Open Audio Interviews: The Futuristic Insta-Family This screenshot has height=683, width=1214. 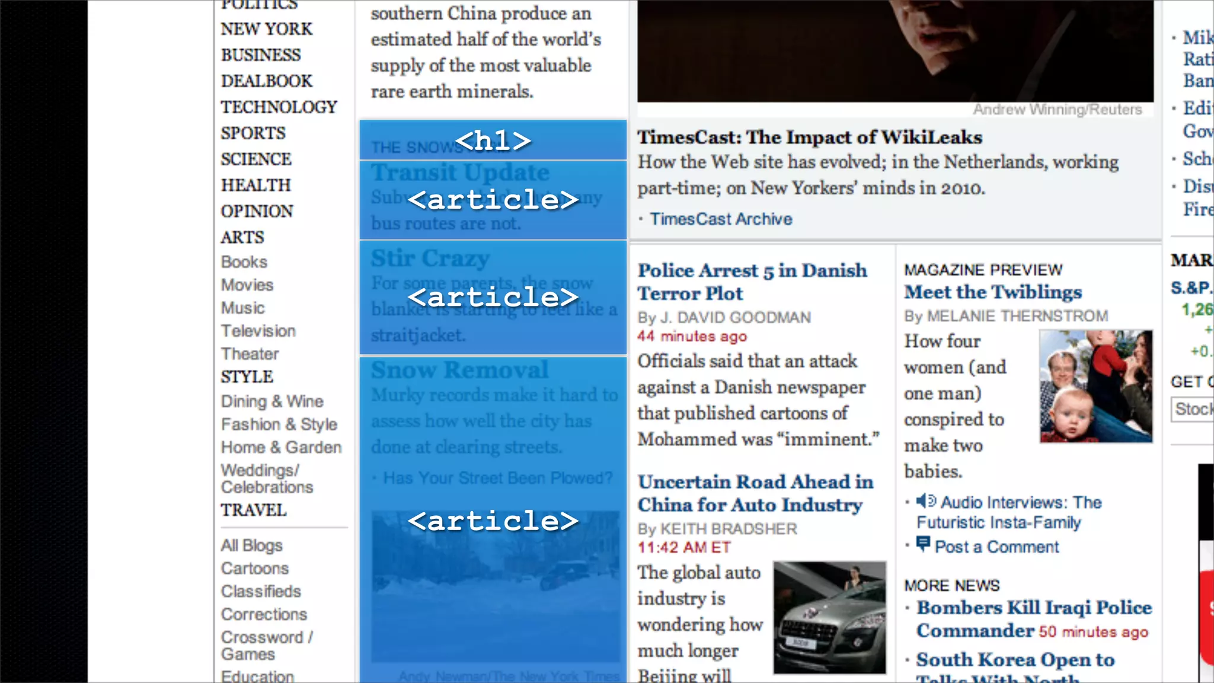click(x=1009, y=513)
